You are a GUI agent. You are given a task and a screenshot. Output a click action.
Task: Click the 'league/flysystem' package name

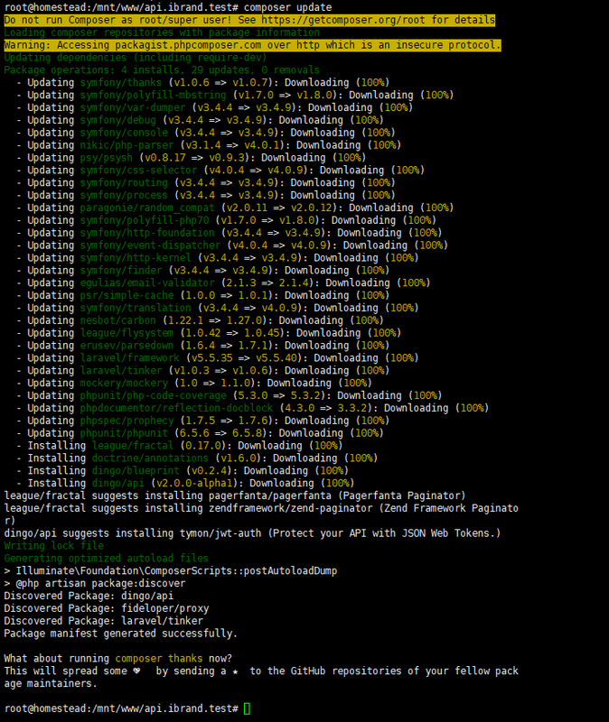coord(127,332)
